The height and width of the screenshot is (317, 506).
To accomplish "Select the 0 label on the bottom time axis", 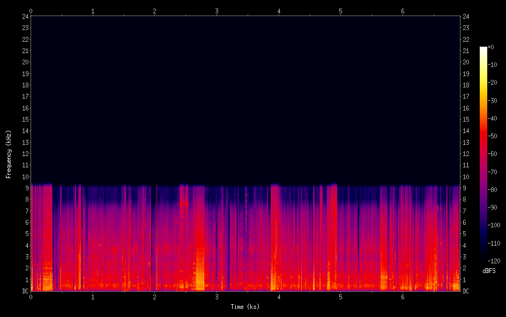I will point(31,297).
